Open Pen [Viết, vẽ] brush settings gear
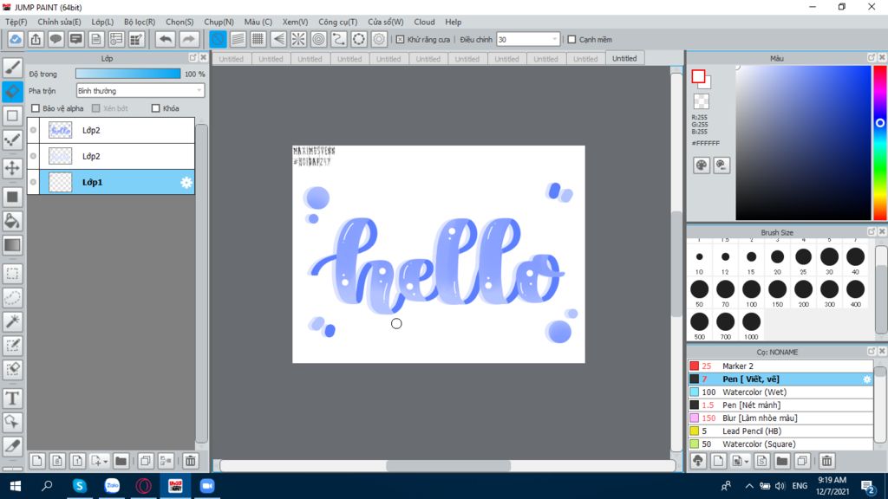888x499 pixels. [x=867, y=379]
